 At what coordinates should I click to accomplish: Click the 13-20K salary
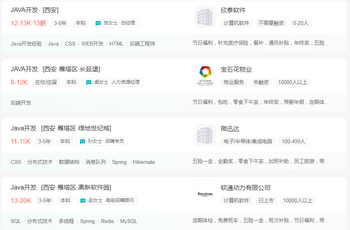pyautogui.click(x=21, y=200)
